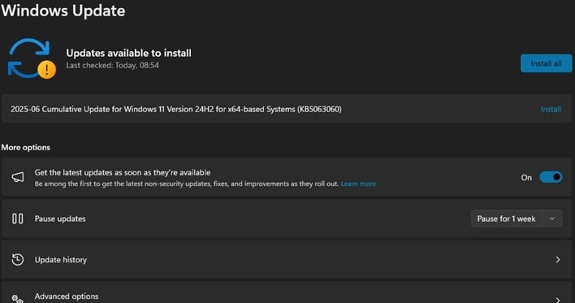Click the 2025-06 Cumulative Update entry text

tap(176, 110)
